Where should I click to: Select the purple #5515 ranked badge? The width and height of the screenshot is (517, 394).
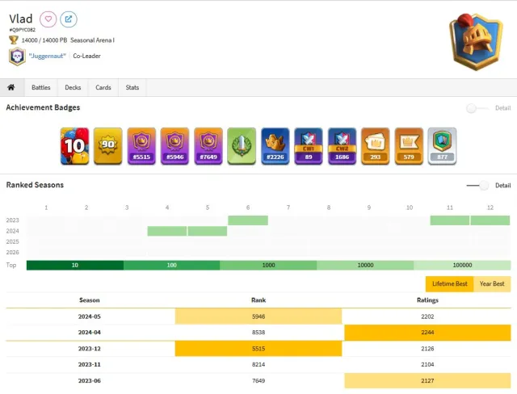(141, 146)
